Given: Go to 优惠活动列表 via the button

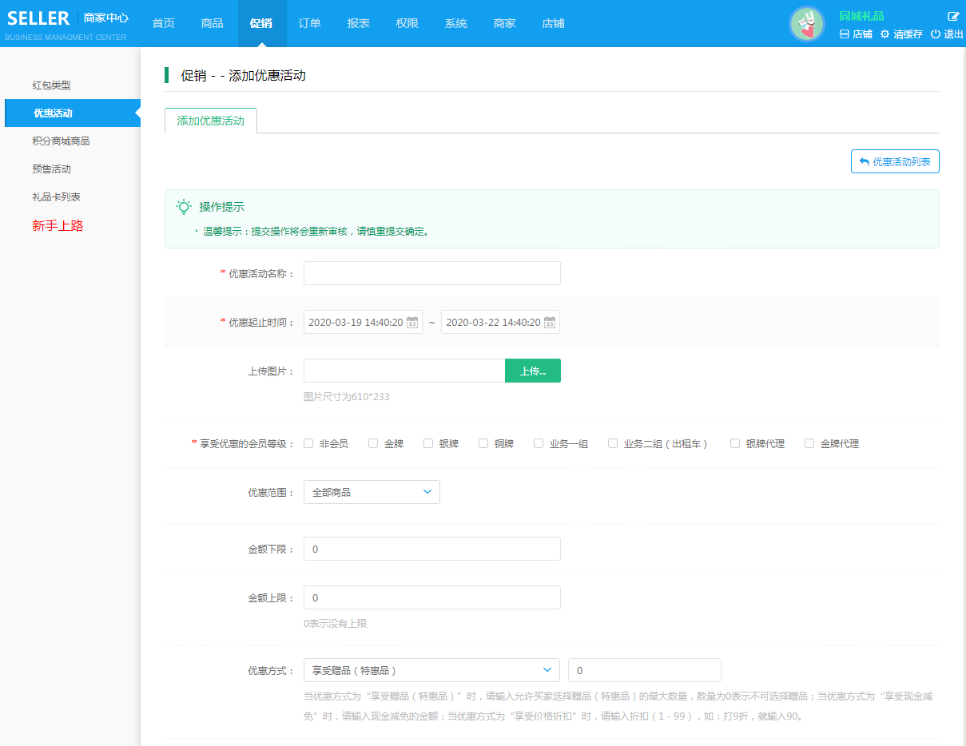Looking at the screenshot, I should [x=895, y=161].
